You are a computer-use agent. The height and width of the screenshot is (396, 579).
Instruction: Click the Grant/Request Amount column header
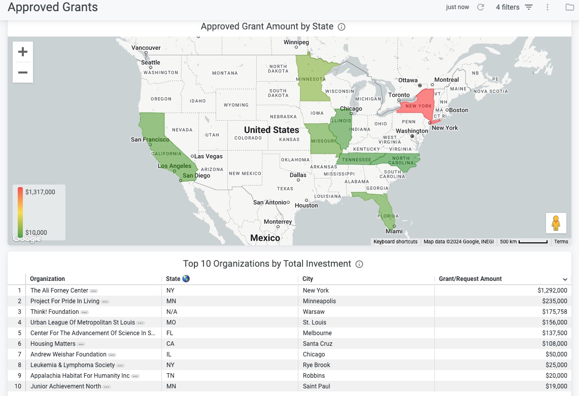point(470,279)
